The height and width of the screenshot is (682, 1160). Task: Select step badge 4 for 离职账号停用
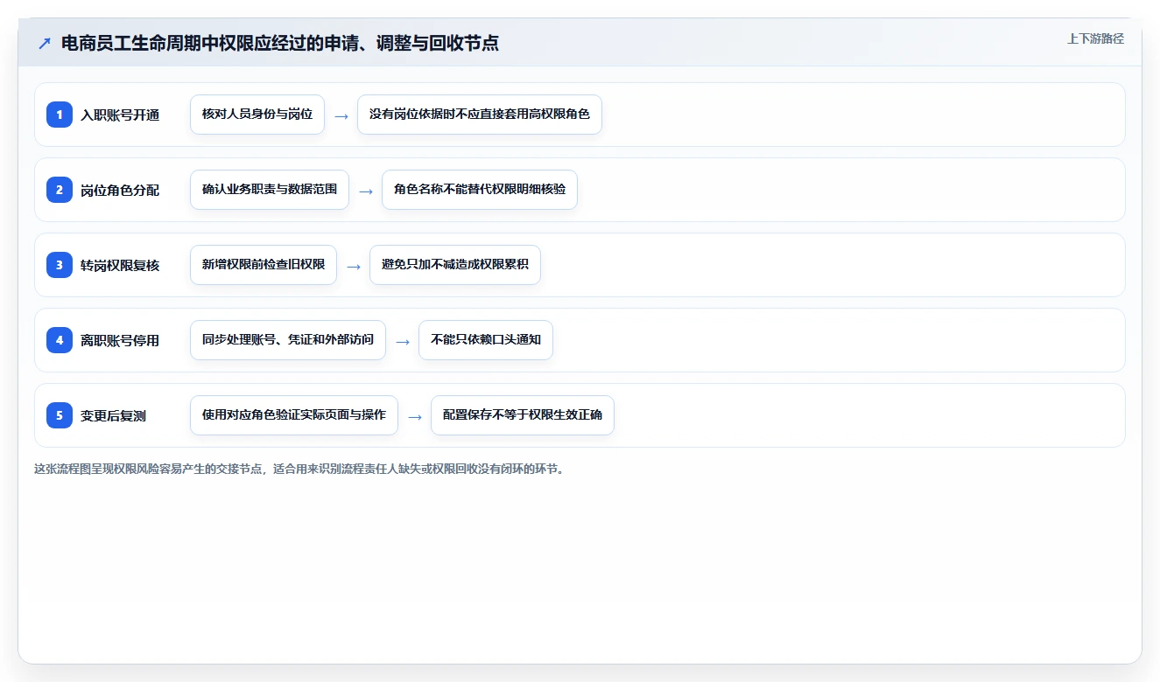click(60, 340)
